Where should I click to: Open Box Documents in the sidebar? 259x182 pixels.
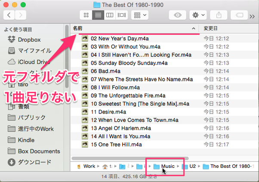pos(34,151)
